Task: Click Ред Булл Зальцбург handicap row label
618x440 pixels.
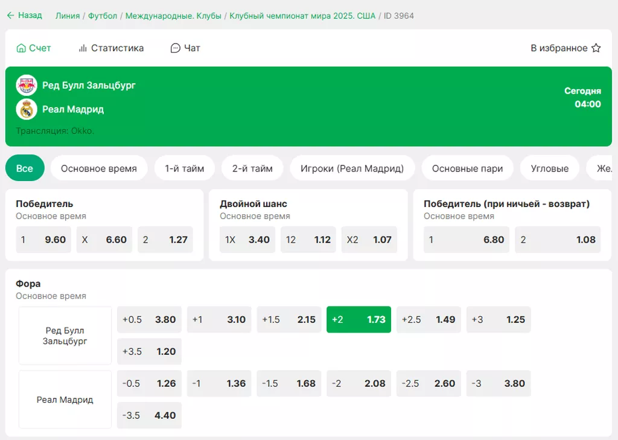Action: click(x=65, y=336)
